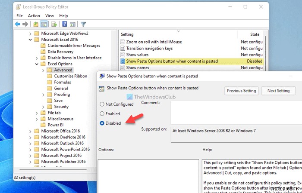The image size is (302, 193).
Task: Expand the Proofing folder node
Action: click(x=43, y=95)
